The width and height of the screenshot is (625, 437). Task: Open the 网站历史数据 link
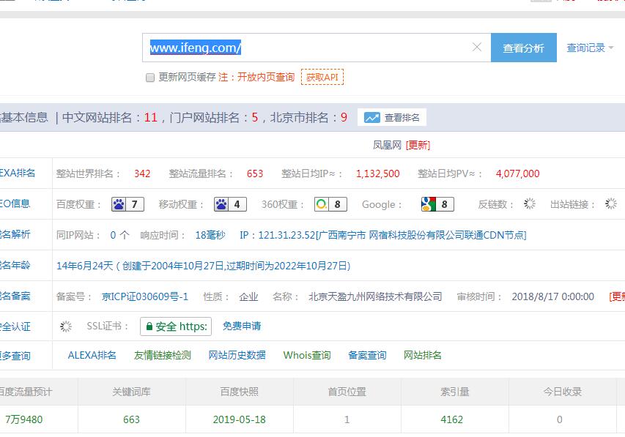[237, 355]
